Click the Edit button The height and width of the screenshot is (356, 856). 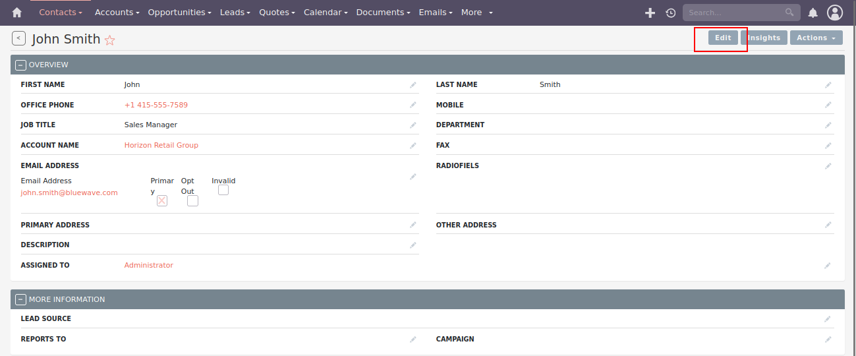[x=723, y=38]
